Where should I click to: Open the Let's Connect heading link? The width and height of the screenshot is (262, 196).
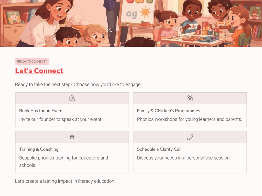[39, 71]
